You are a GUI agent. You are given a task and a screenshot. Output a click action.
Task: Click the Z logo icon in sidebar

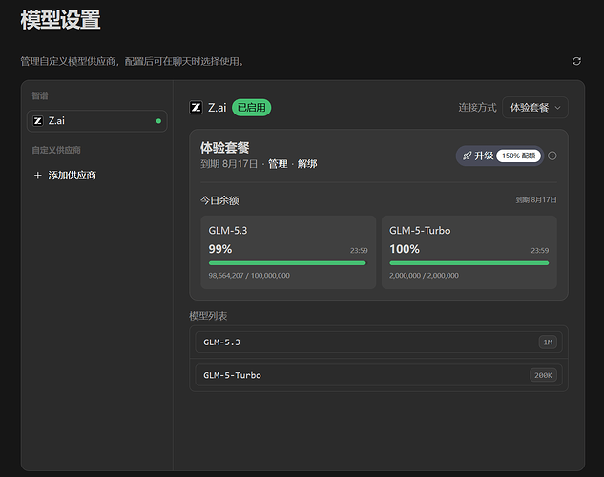click(38, 121)
